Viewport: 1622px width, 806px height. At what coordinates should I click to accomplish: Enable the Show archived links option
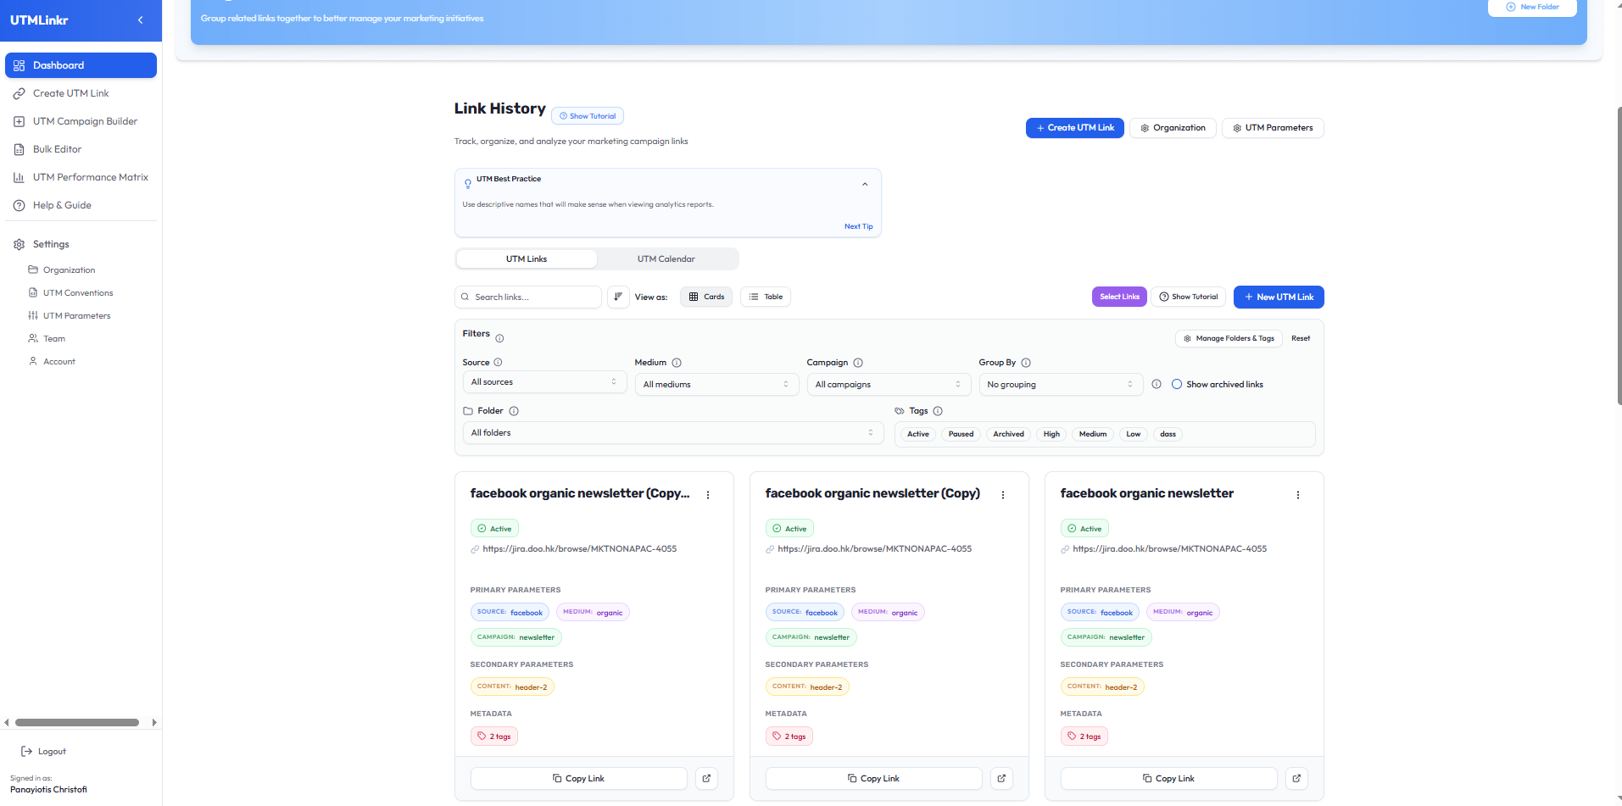[x=1177, y=384]
